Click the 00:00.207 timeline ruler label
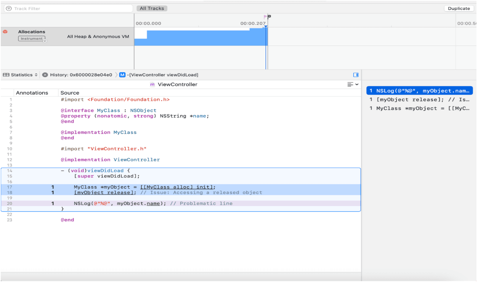The image size is (478, 282). (x=253, y=24)
